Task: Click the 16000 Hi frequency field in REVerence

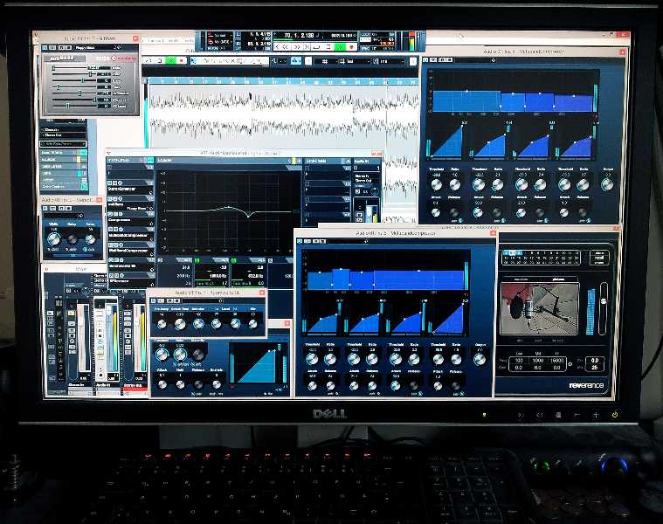Action: (556, 361)
